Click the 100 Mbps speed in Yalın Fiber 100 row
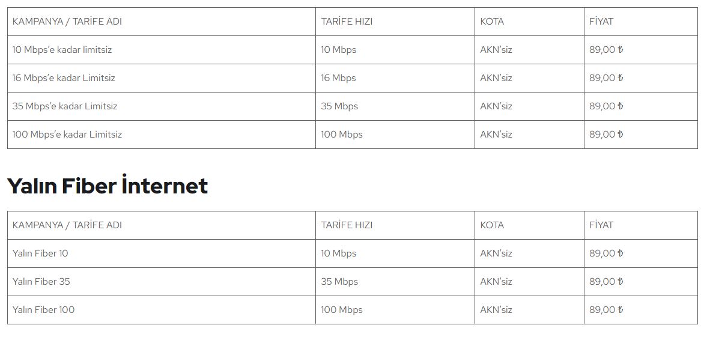This screenshot has width=701, height=337. coord(342,309)
